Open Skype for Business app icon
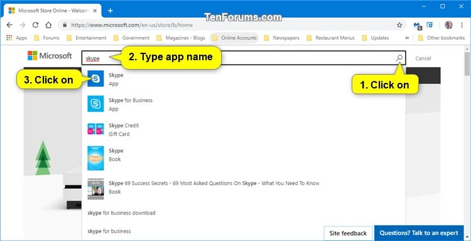Viewport: 471px width, 241px height. tap(95, 104)
